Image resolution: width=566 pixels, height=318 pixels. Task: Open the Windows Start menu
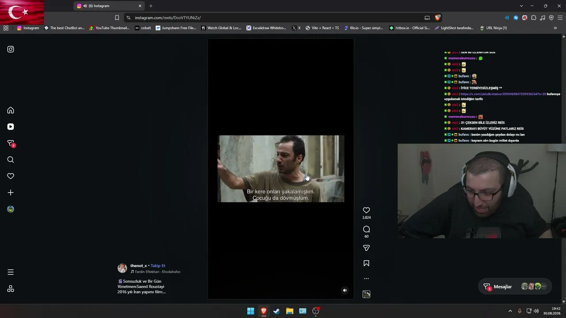251,311
